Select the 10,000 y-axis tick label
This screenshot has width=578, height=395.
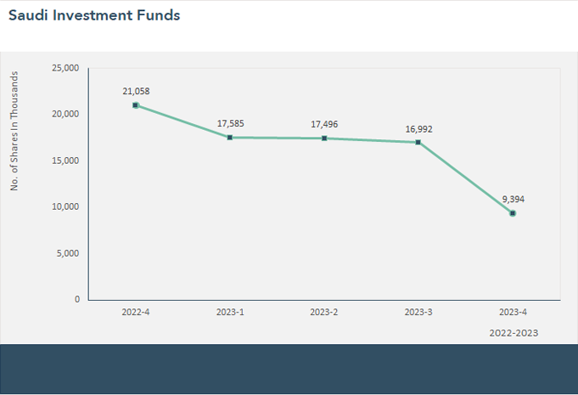click(65, 206)
